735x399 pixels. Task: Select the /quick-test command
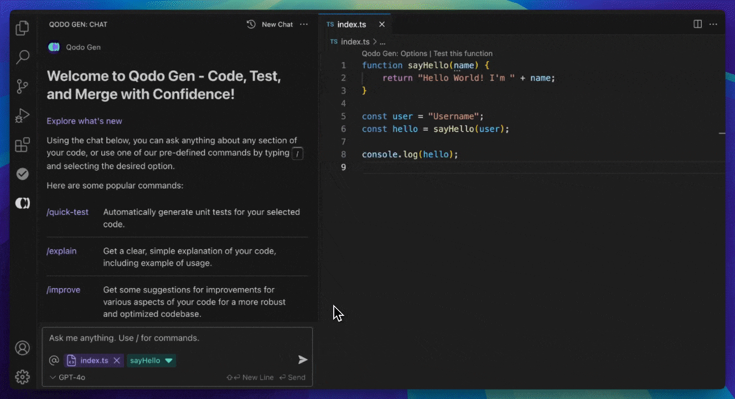[68, 212]
